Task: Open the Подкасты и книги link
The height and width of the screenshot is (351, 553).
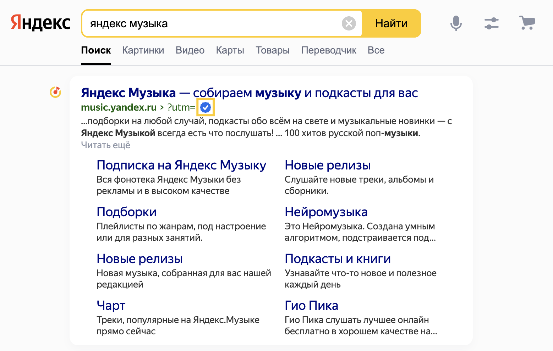Action: [x=337, y=259]
